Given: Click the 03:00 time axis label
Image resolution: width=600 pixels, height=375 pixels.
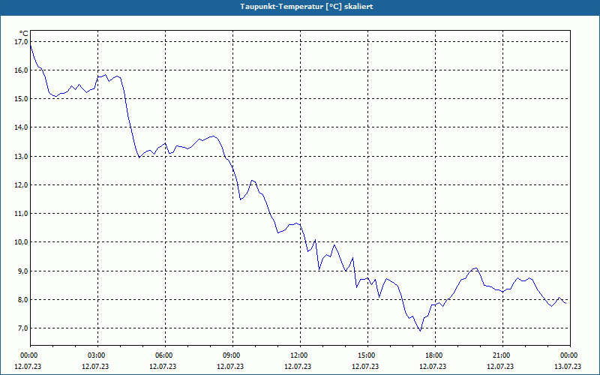Looking at the screenshot, I should 97,355.
